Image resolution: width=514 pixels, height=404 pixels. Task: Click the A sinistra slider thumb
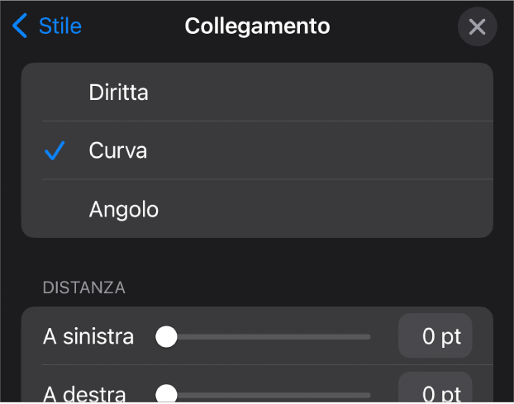[166, 337]
